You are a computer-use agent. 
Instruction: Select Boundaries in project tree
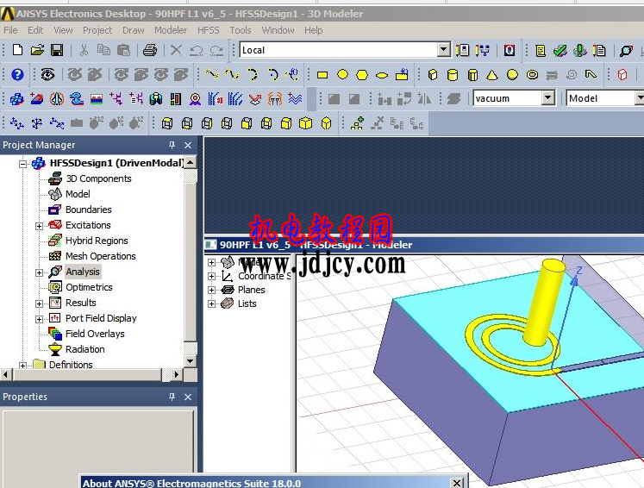coord(88,210)
